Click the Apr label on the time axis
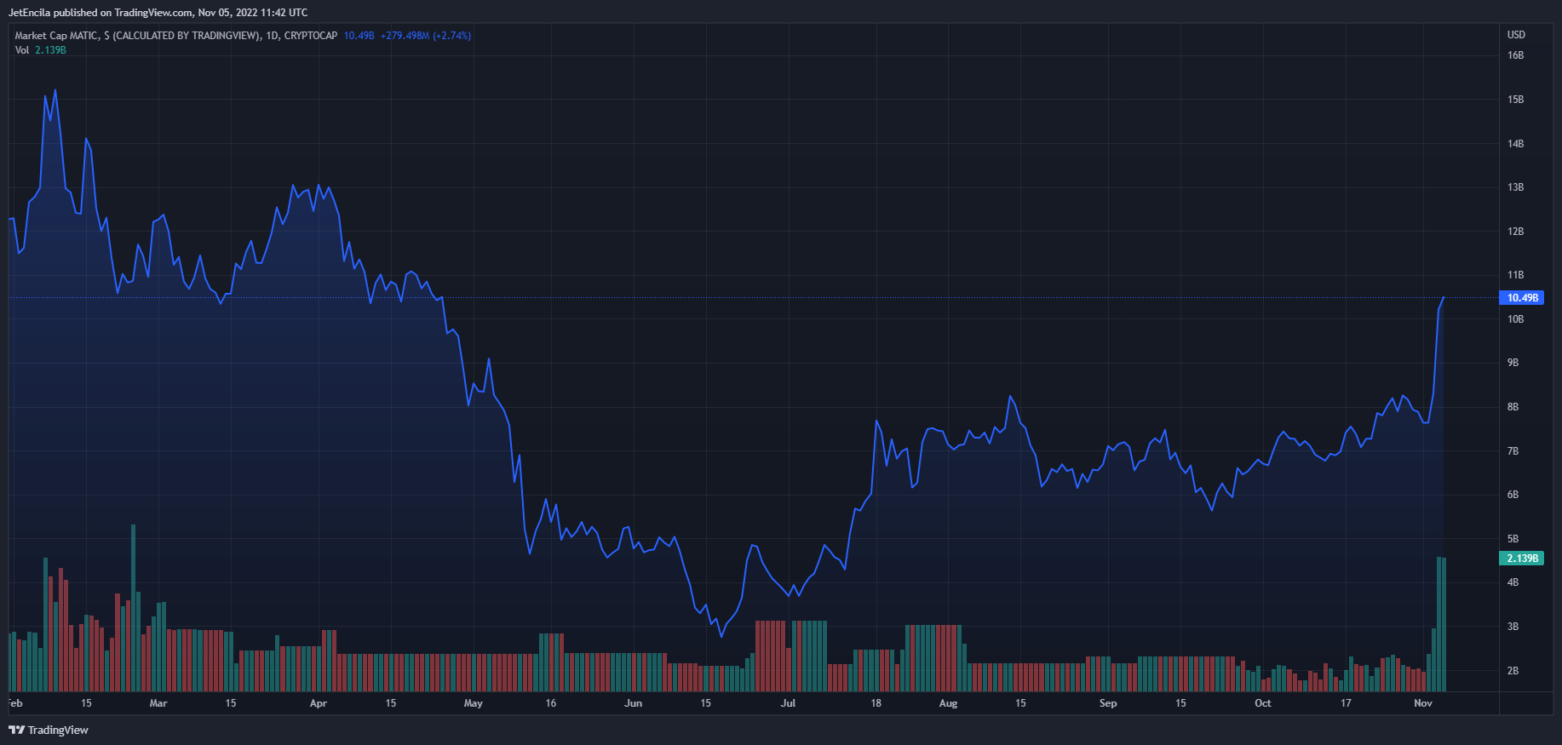The width and height of the screenshot is (1562, 745). coord(318,703)
